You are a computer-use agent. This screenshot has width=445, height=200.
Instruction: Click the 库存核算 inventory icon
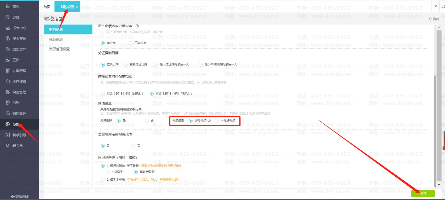(x=8, y=81)
